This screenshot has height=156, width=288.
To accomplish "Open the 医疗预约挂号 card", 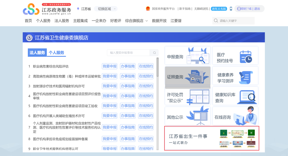I will tap(235, 55).
